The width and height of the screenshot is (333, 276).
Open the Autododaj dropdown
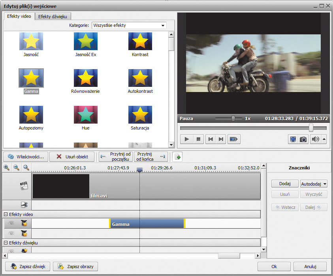(x=314, y=184)
